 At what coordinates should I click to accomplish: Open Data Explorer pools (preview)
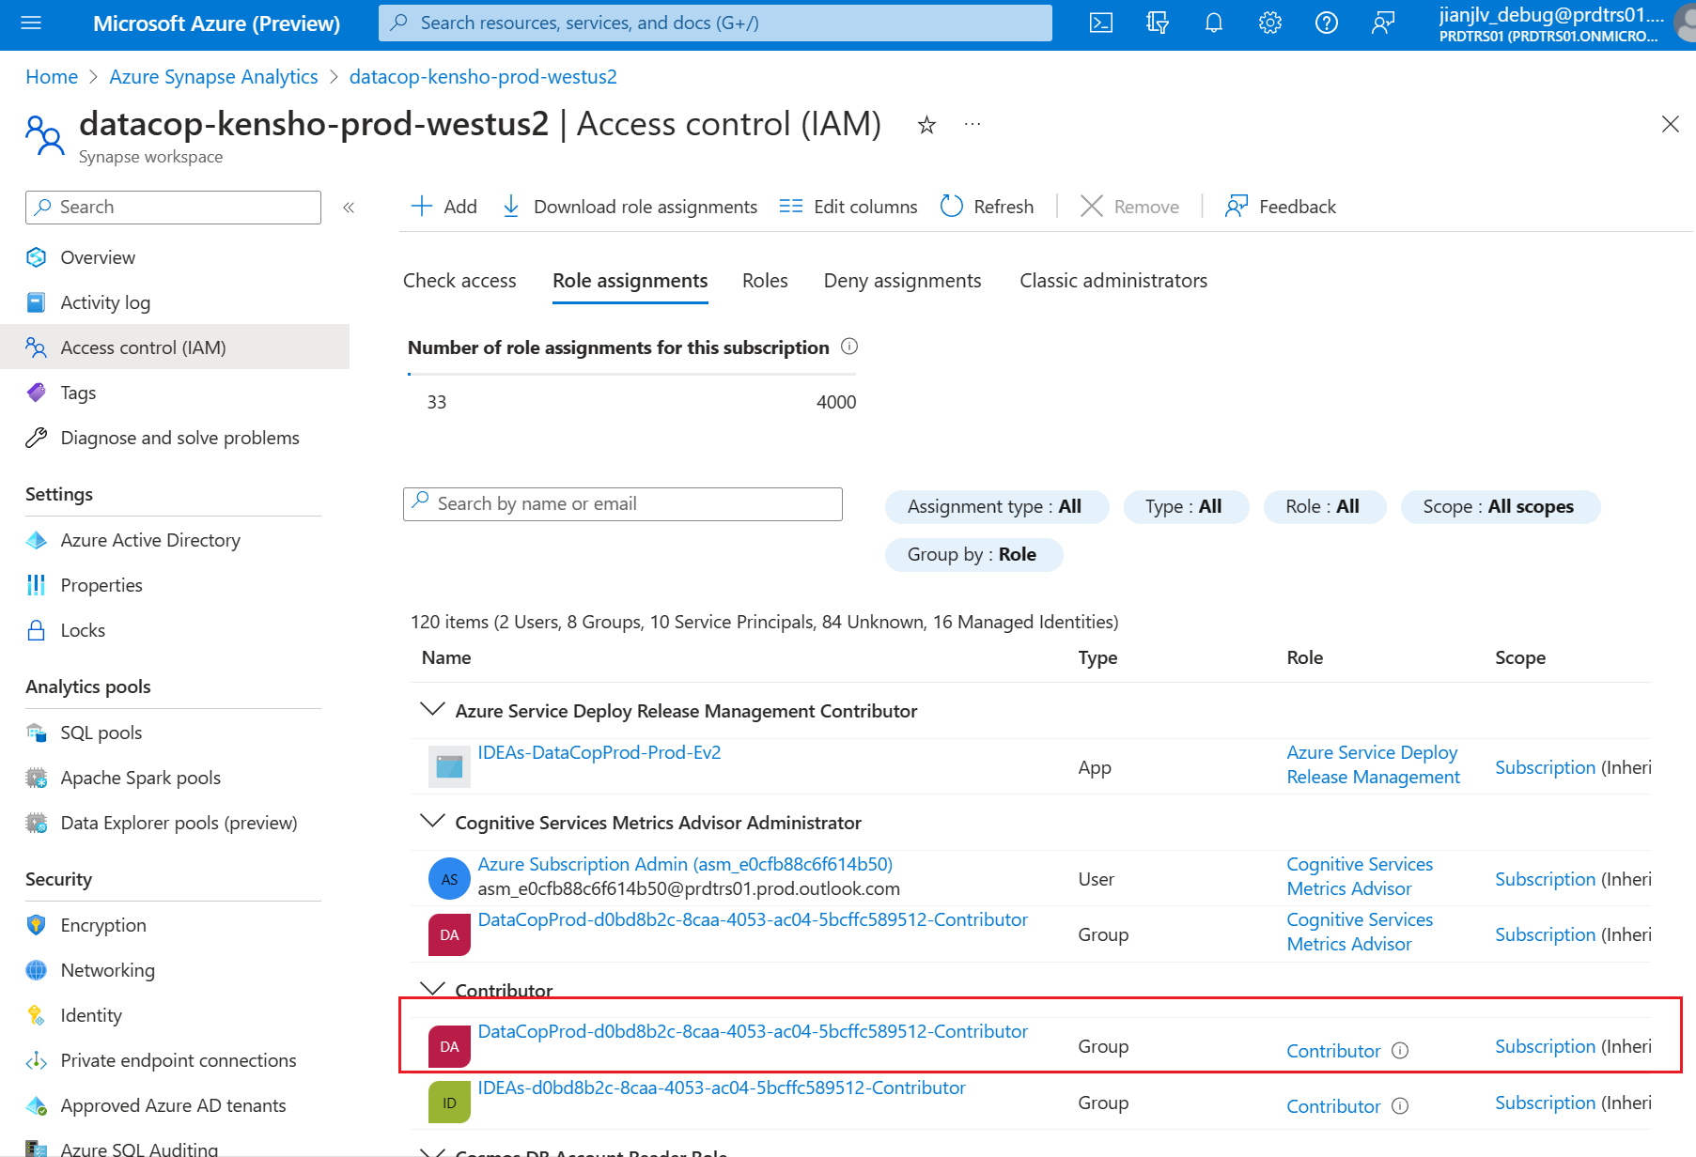179,823
